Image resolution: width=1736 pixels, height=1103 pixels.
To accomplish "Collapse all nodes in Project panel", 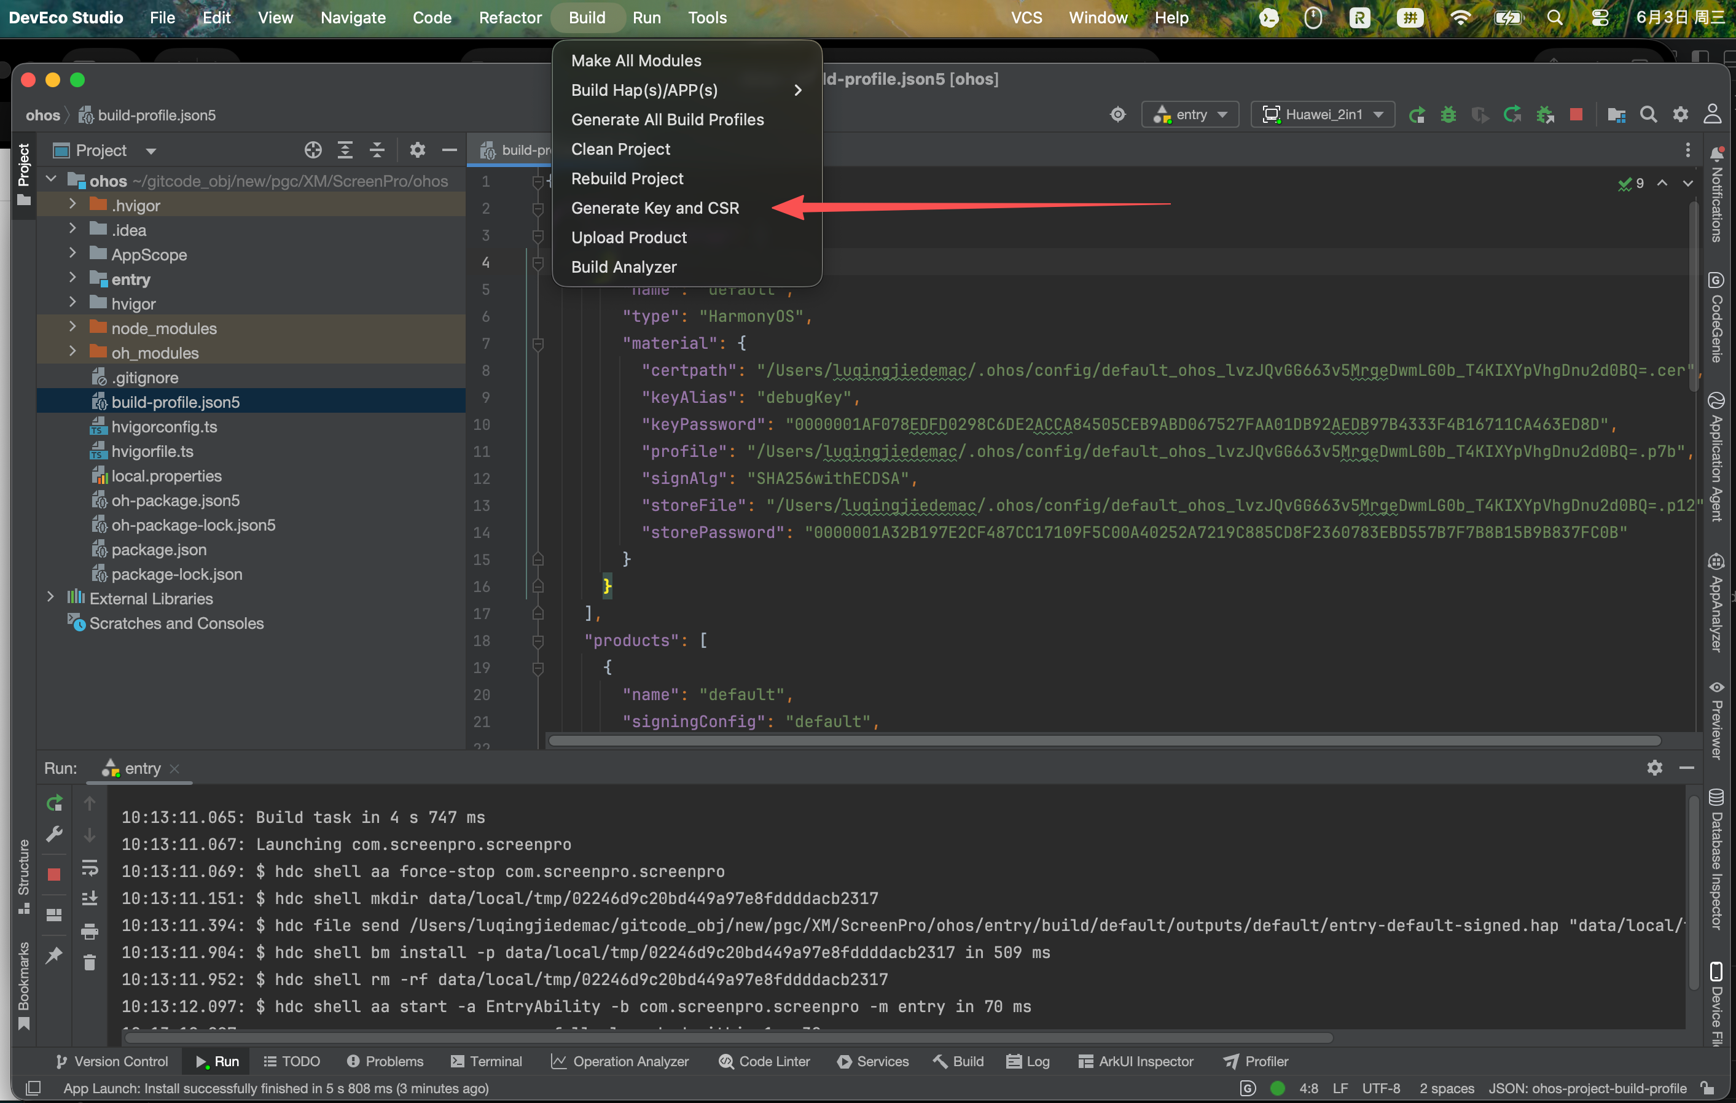I will coord(377,150).
